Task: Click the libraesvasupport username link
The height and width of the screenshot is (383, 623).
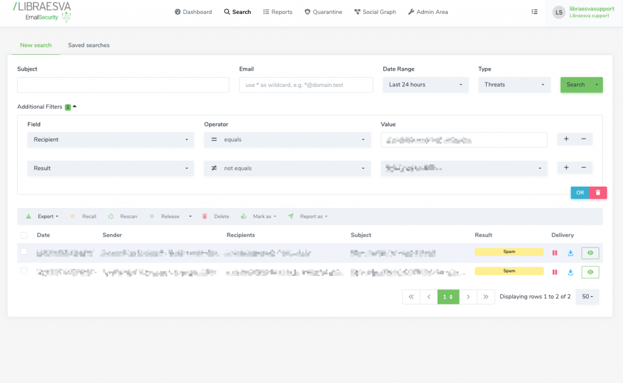Action: point(591,9)
